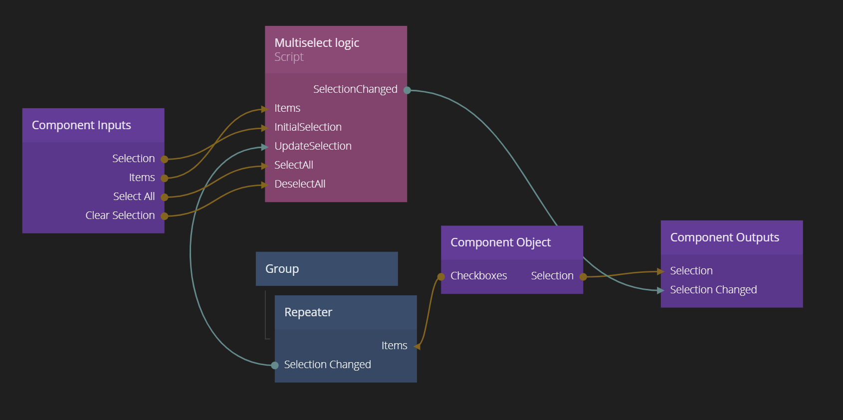
Task: Click the Repeater Selection Changed port dot
Action: [275, 365]
